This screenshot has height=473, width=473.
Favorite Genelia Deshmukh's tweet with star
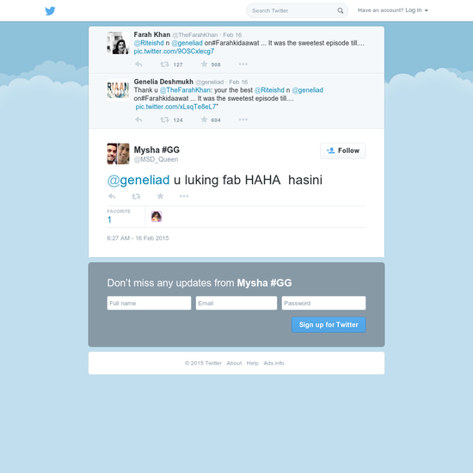[204, 120]
